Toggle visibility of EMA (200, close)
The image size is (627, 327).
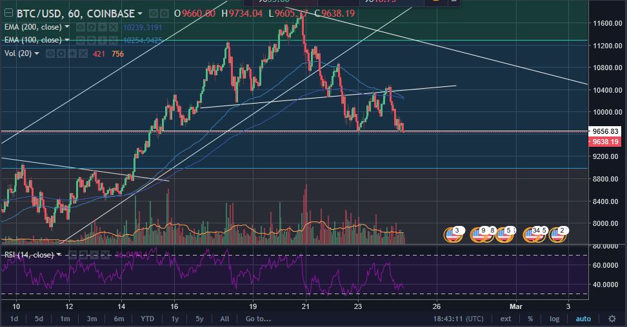tap(81, 27)
